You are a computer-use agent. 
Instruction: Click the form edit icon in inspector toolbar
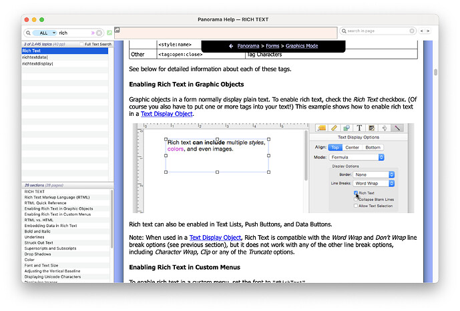point(372,128)
